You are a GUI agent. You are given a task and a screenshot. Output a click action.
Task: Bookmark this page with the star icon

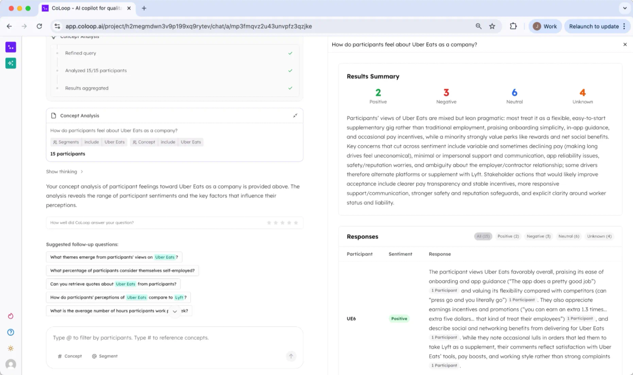(492, 26)
